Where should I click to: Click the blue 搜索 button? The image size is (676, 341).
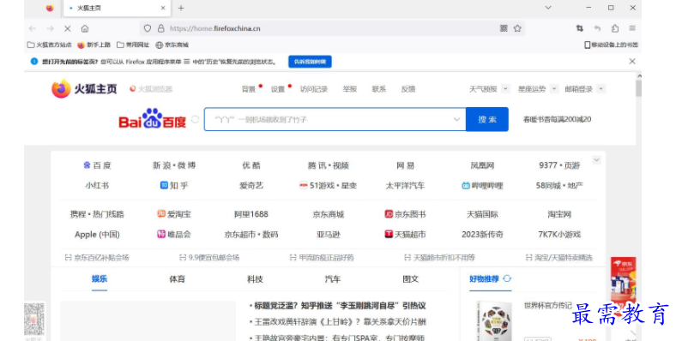pyautogui.click(x=487, y=119)
